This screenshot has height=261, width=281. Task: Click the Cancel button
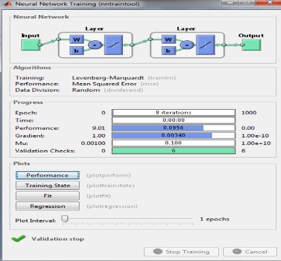click(x=250, y=252)
